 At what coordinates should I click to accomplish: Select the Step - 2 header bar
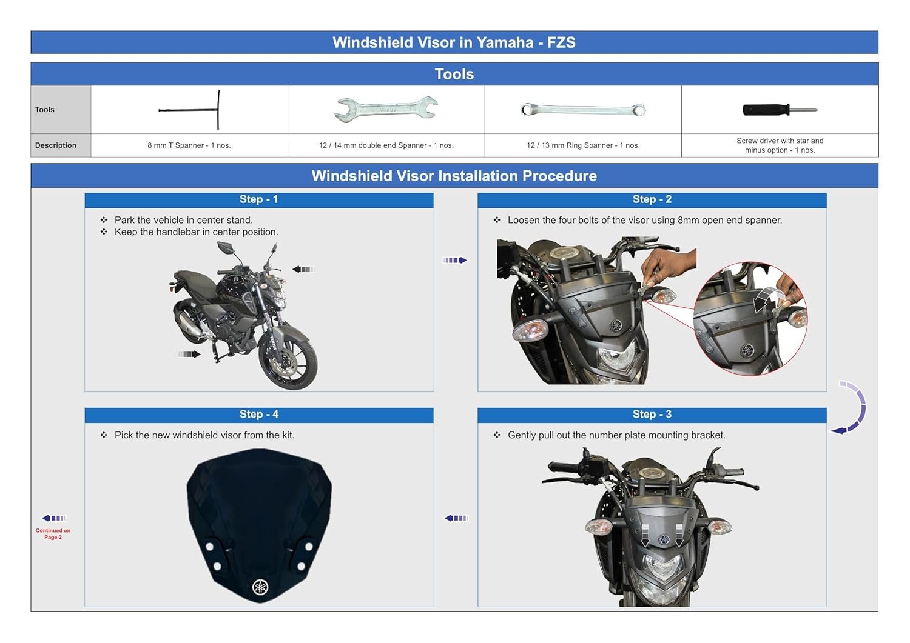tap(652, 200)
